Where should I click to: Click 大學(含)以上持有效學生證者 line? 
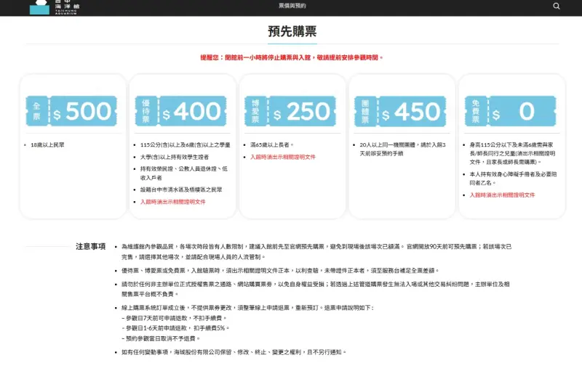click(x=175, y=157)
